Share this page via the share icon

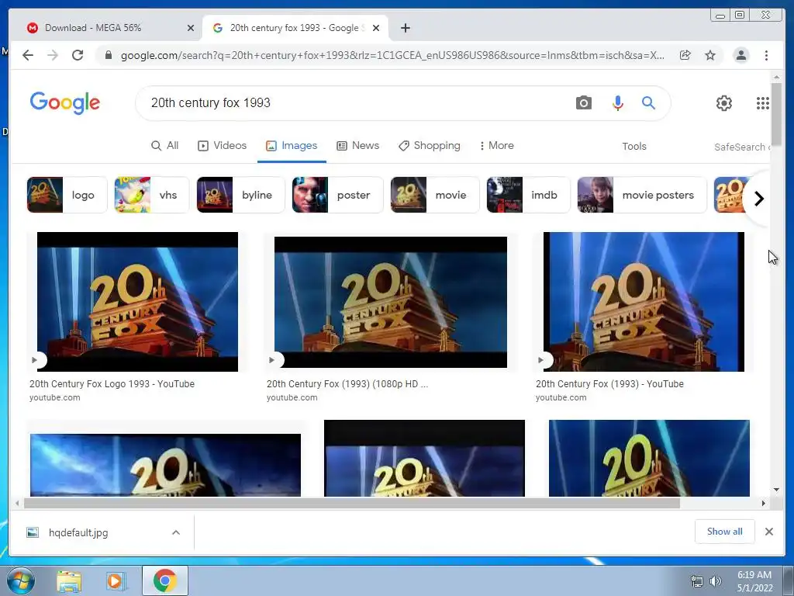click(685, 55)
